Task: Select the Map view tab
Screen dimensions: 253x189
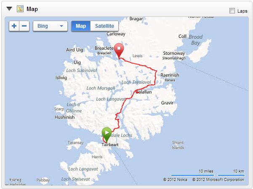Action: [81, 26]
